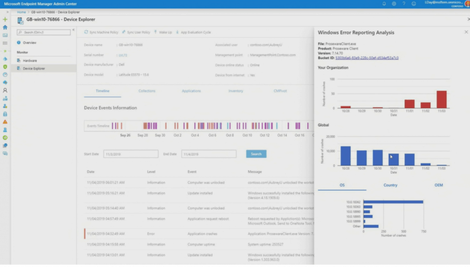Select Device Explorer under Monitor

pos(44,68)
